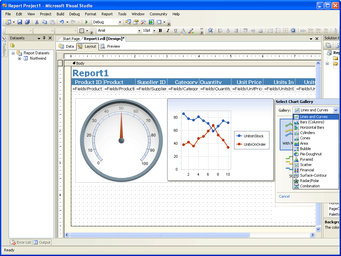Click the Align Centers layout icon

coord(228,31)
